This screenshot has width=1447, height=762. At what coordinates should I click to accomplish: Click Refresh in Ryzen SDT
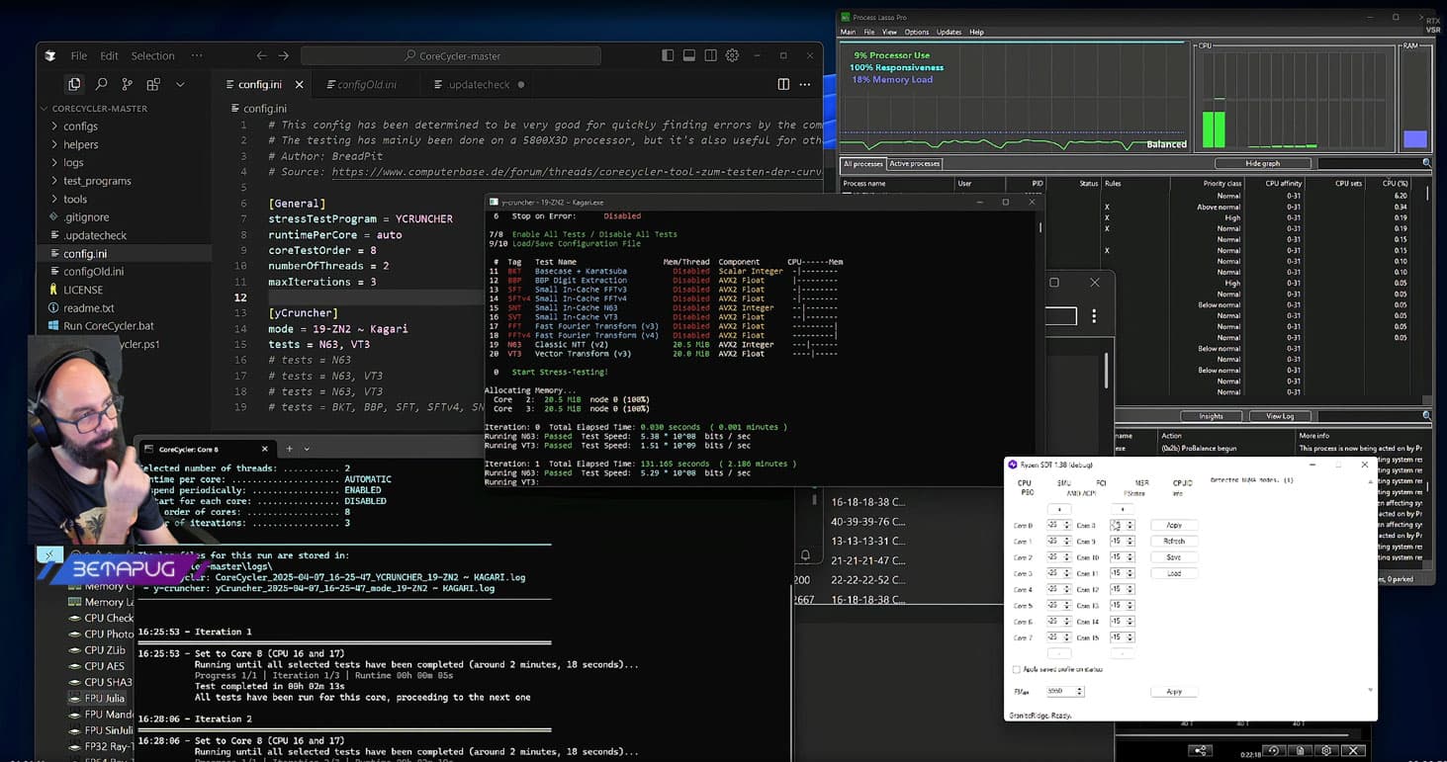click(x=1174, y=542)
